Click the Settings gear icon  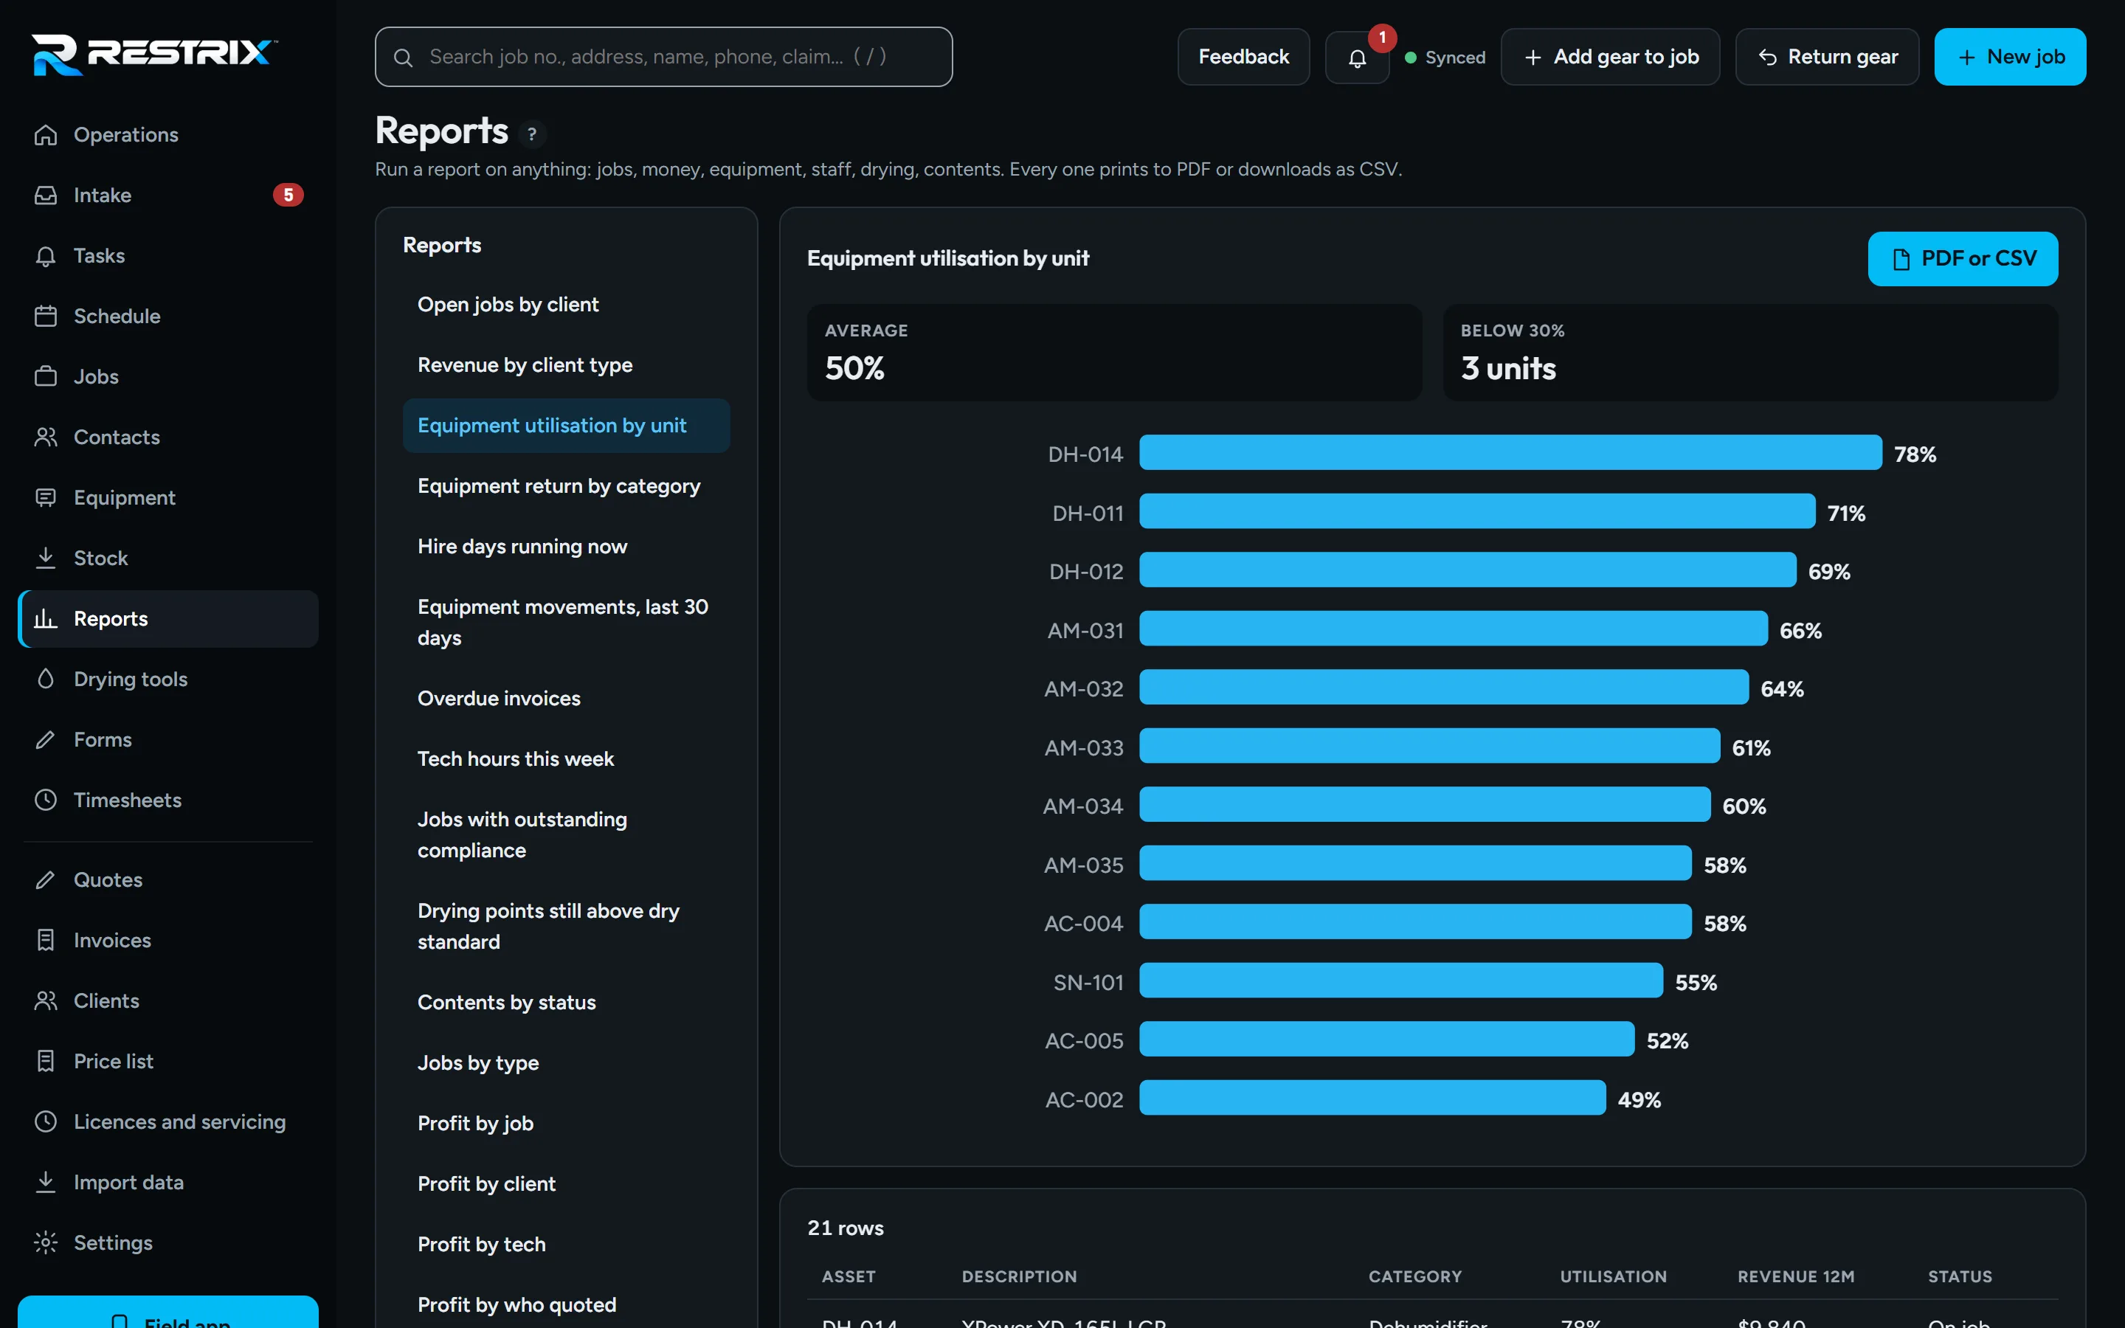[x=46, y=1242]
